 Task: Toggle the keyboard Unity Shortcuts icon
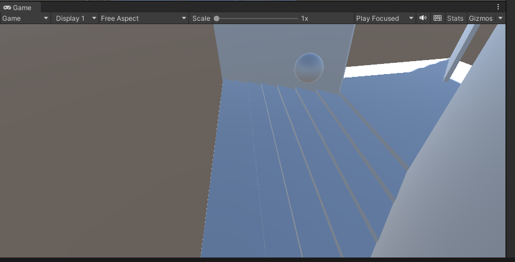(x=438, y=18)
